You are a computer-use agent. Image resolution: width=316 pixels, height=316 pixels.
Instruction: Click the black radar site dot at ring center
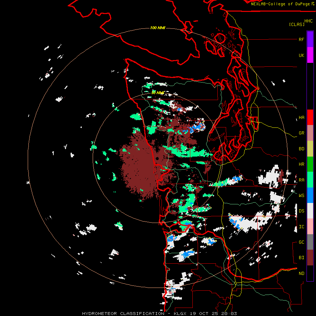[x=157, y=159]
